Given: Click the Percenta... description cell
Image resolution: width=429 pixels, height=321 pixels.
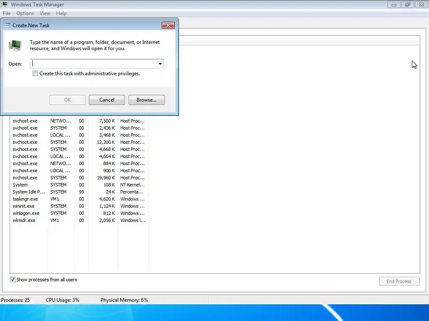Looking at the screenshot, I should coord(132,192).
